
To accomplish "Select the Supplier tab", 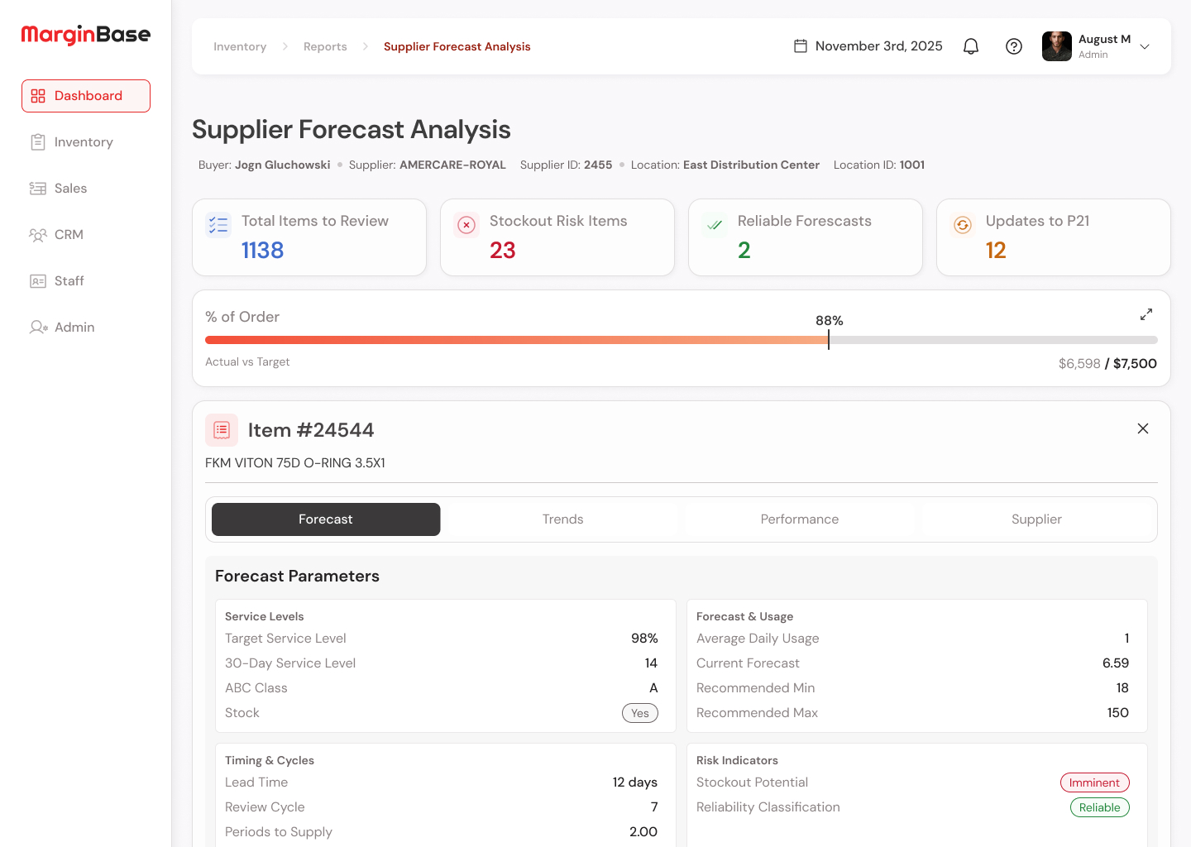I will pos(1036,519).
